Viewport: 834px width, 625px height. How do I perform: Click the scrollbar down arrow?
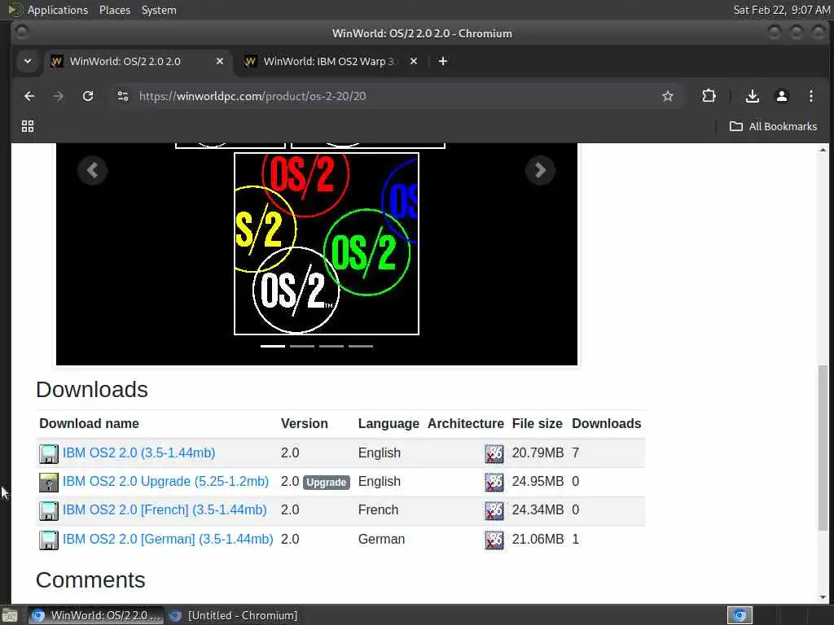coord(823,597)
